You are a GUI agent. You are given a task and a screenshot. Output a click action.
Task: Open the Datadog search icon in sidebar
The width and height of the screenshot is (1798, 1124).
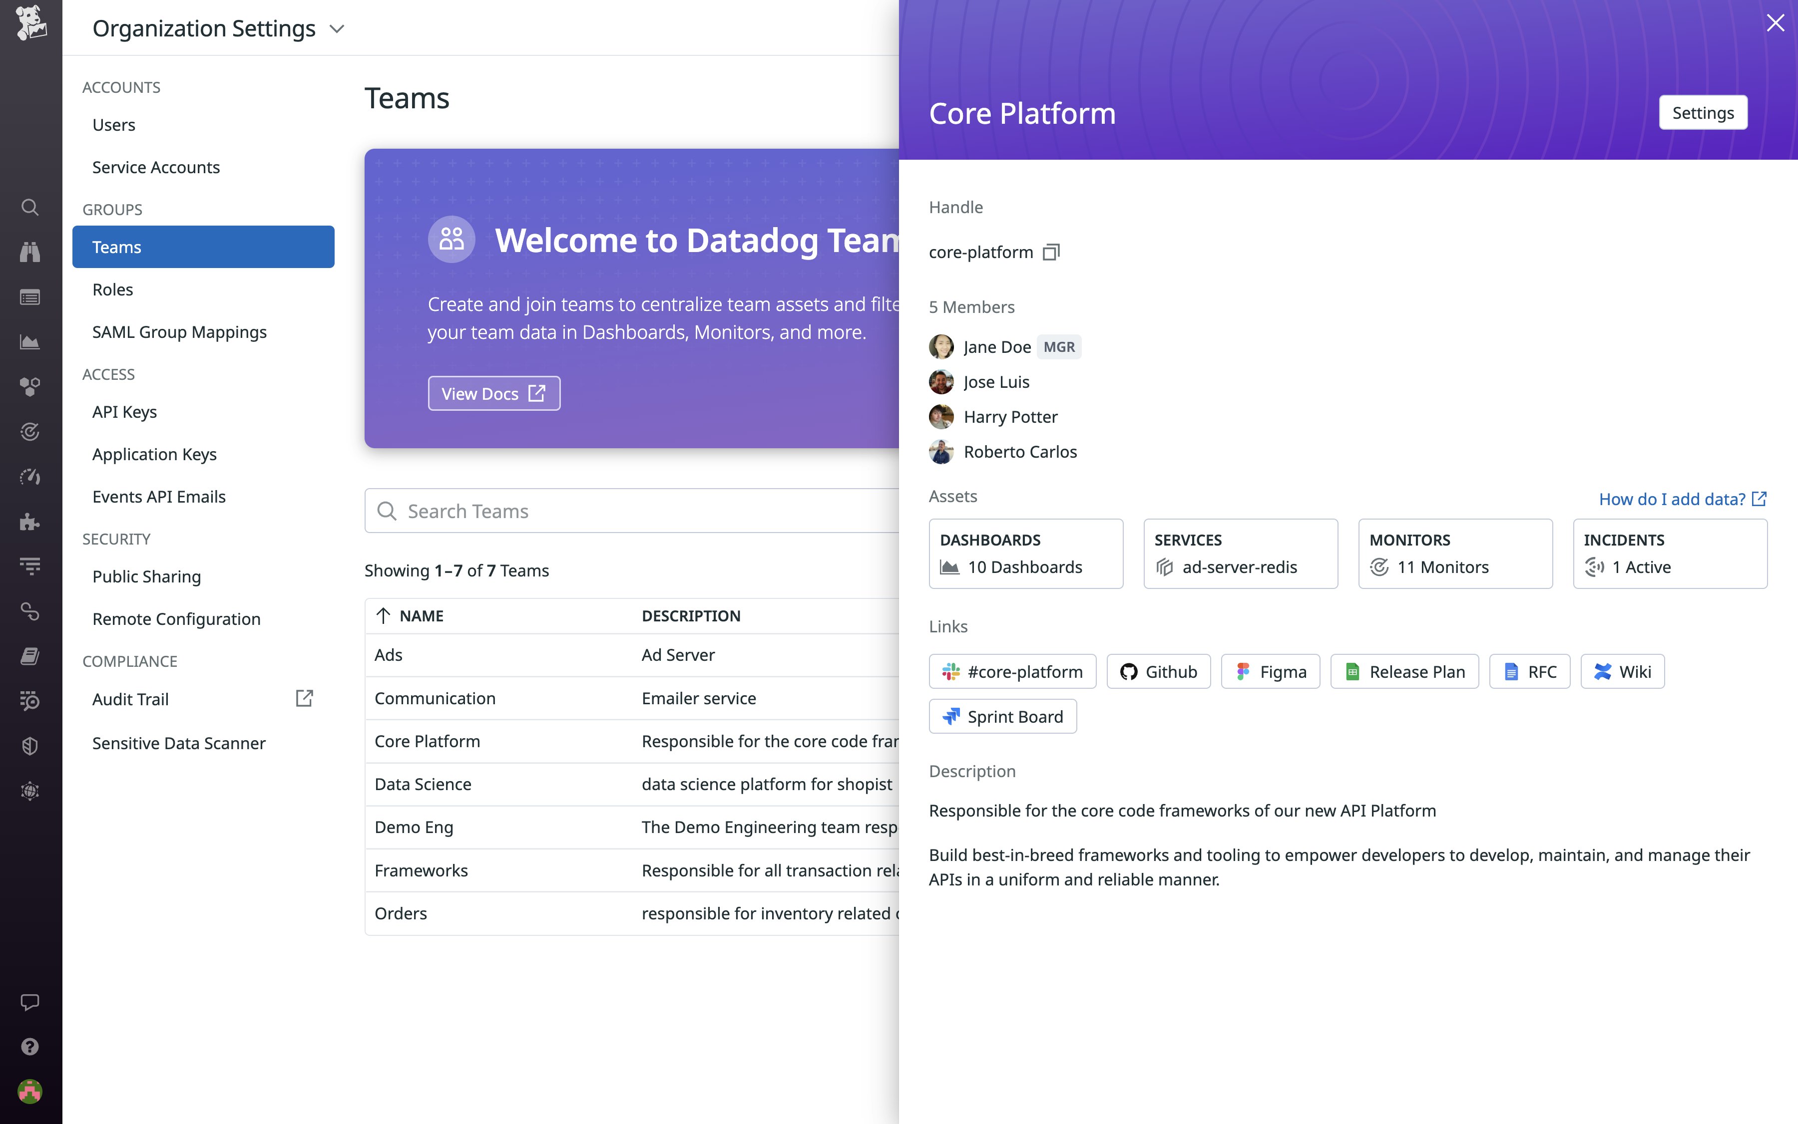point(30,208)
